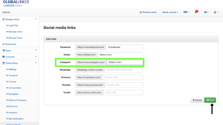
Task: Open the user profile icon menu
Action: click(216, 12)
